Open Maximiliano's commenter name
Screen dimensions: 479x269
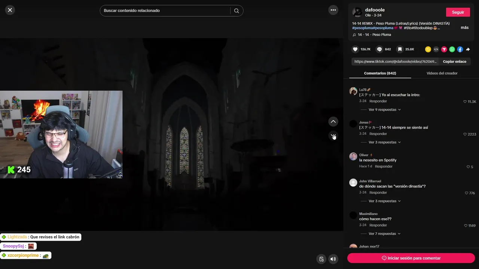coord(368,214)
